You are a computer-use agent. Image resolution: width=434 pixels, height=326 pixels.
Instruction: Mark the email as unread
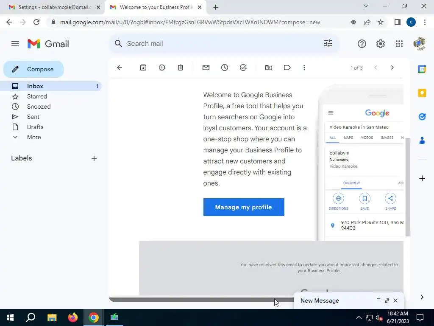206,67
